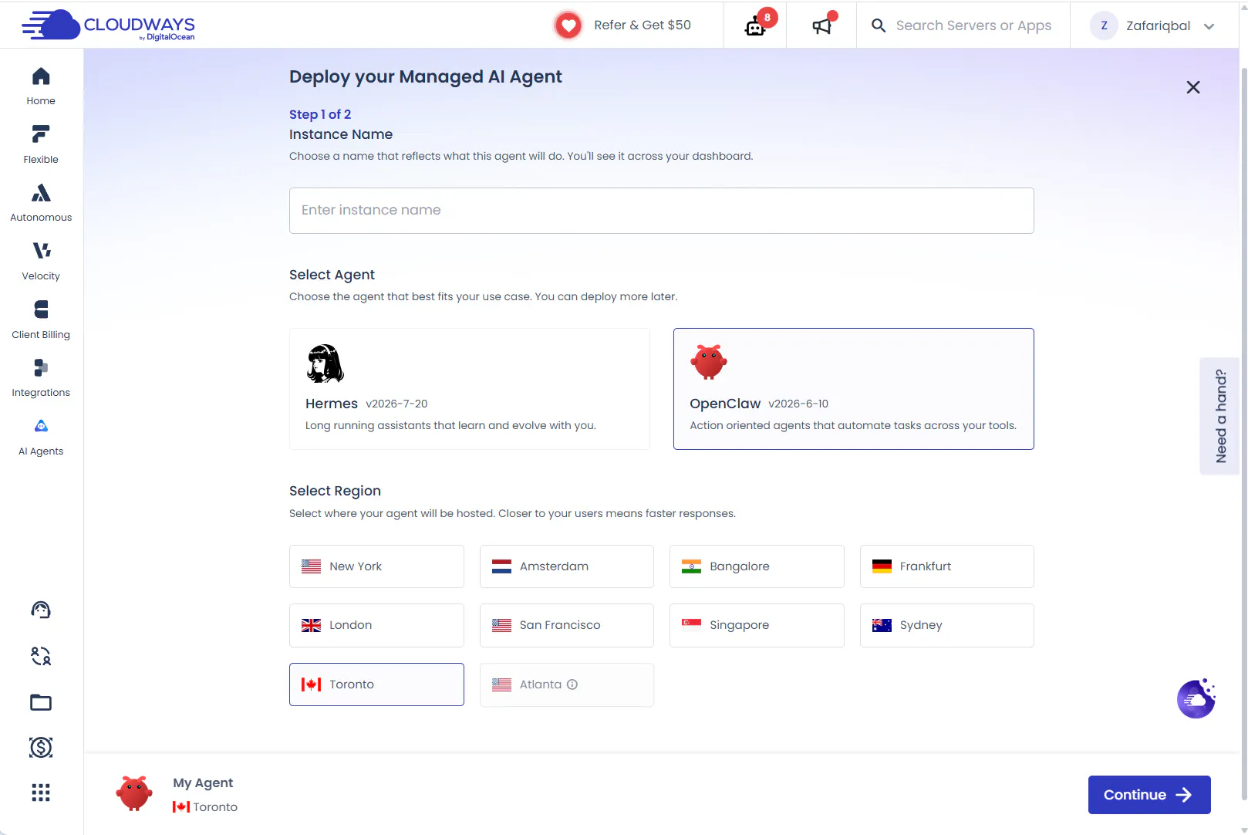Open the Need a hand? side tab
The image size is (1248, 835).
(1219, 416)
